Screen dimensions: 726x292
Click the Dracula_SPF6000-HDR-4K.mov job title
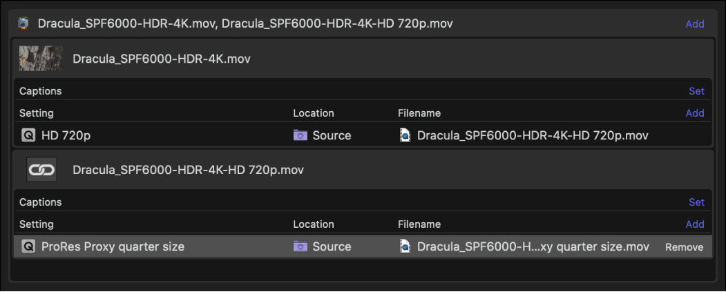click(162, 59)
